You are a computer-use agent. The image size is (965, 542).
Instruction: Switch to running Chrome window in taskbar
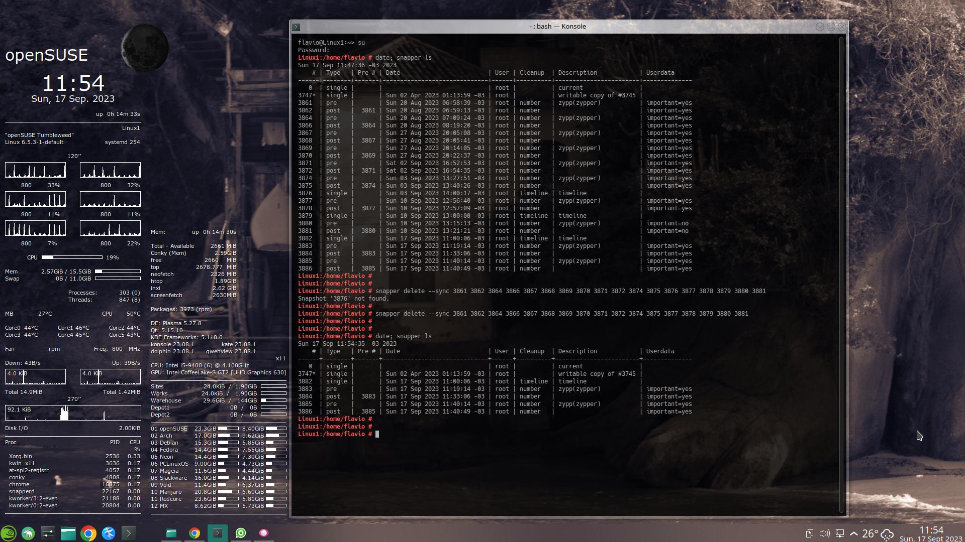195,533
